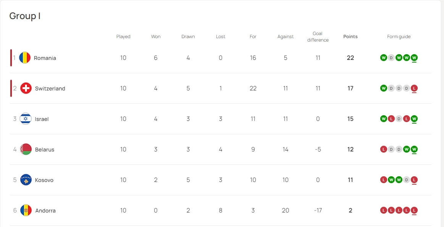Click the Goal difference column header
The height and width of the screenshot is (227, 444).
coord(318,37)
